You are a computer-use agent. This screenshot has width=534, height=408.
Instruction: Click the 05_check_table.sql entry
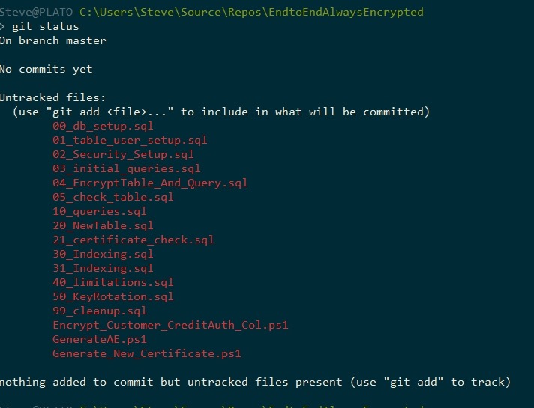112,197
